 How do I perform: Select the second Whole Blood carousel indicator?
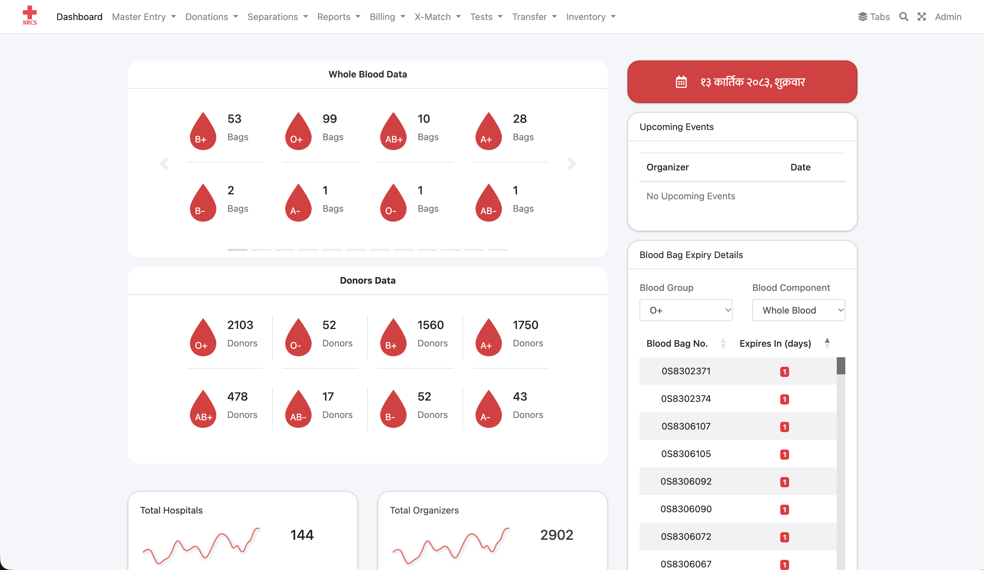pyautogui.click(x=261, y=249)
